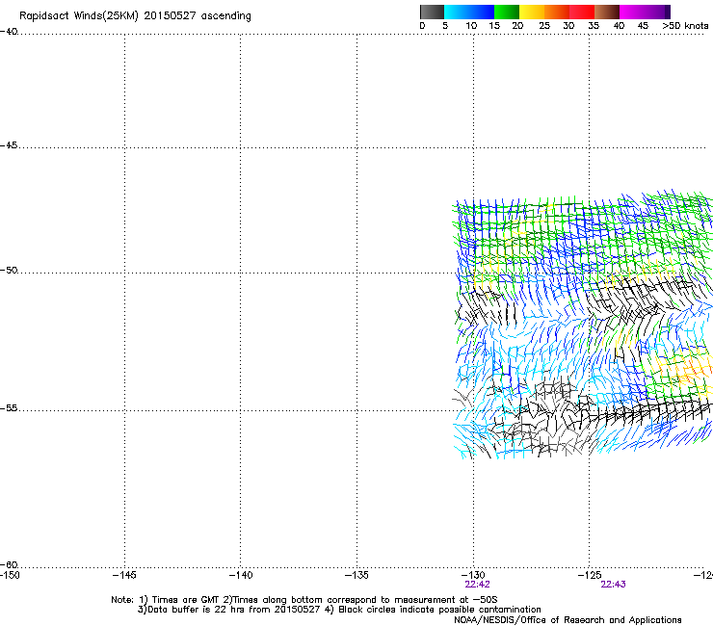
Task: Click the -50 latitude axis label
Action: (x=9, y=270)
